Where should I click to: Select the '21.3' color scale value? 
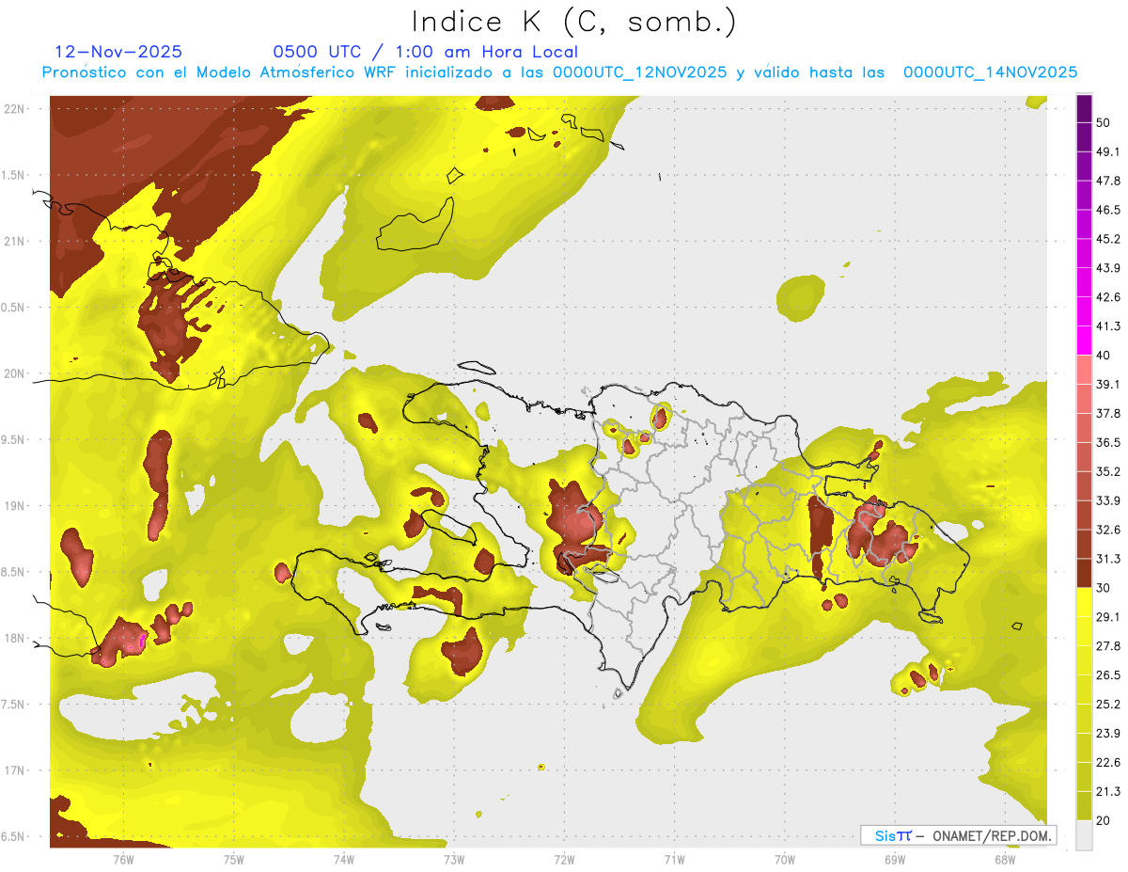coord(1108,791)
